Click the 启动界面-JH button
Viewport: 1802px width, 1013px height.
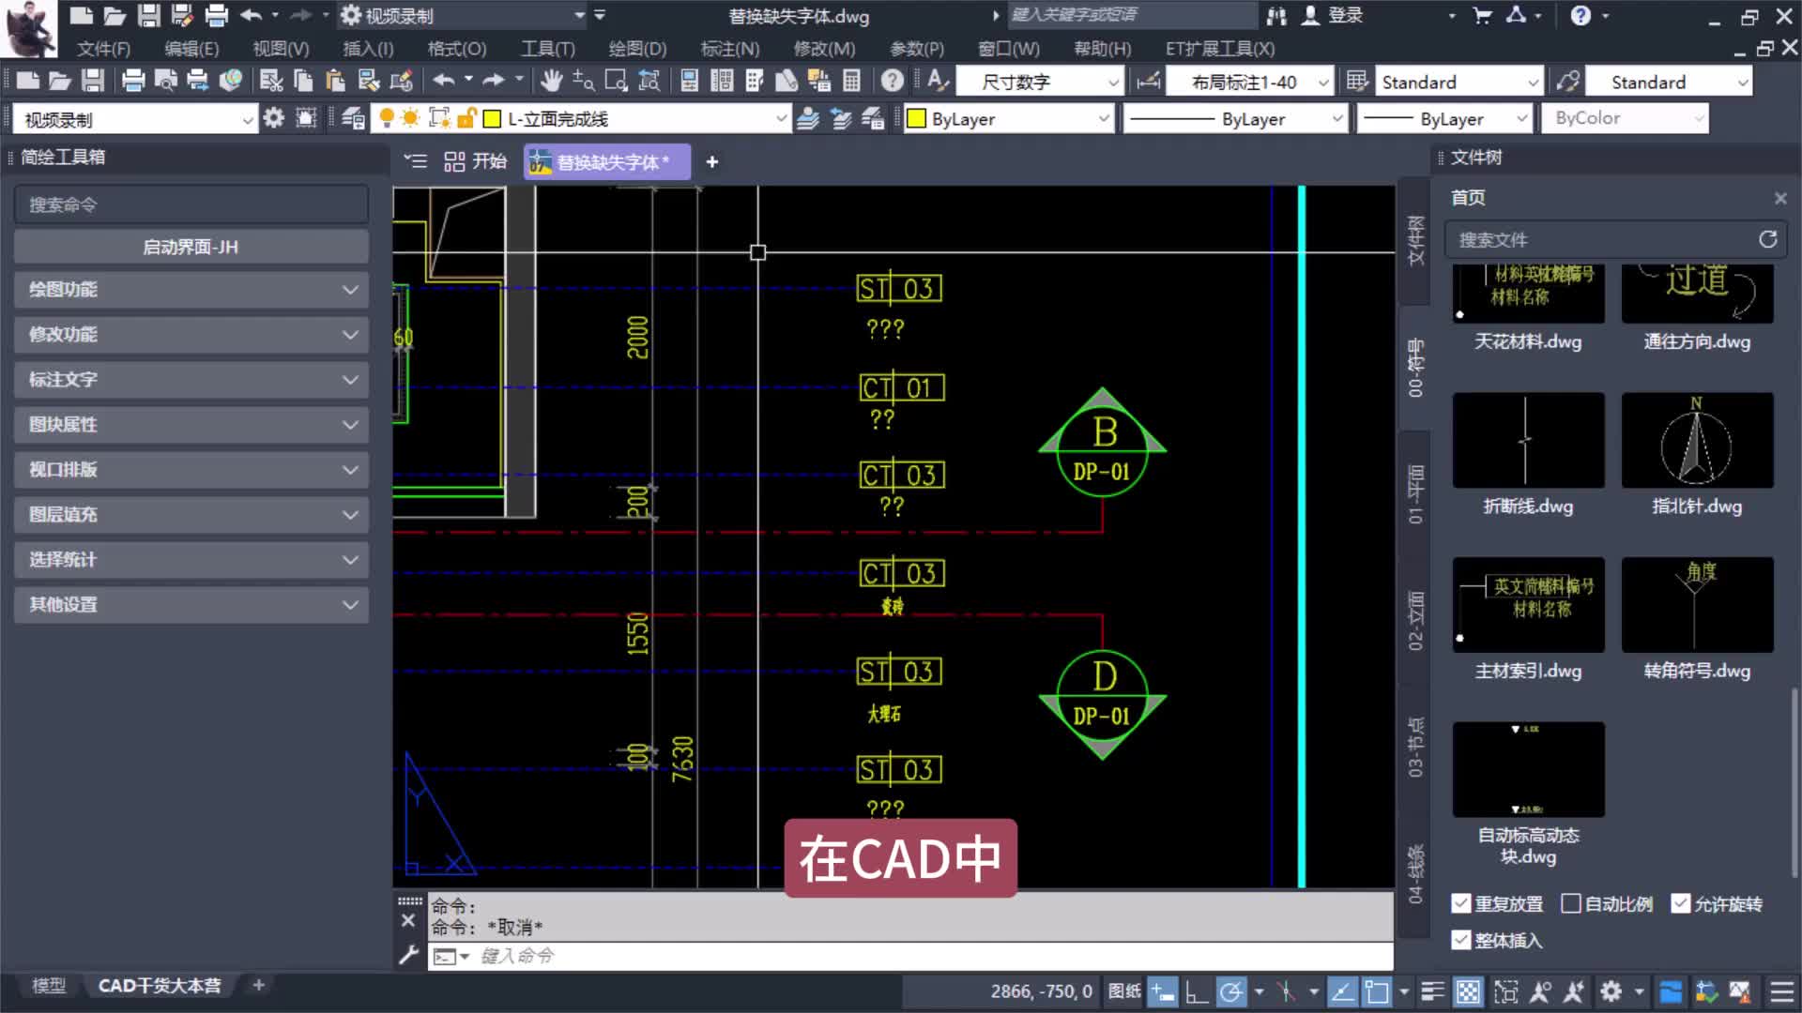coord(191,248)
